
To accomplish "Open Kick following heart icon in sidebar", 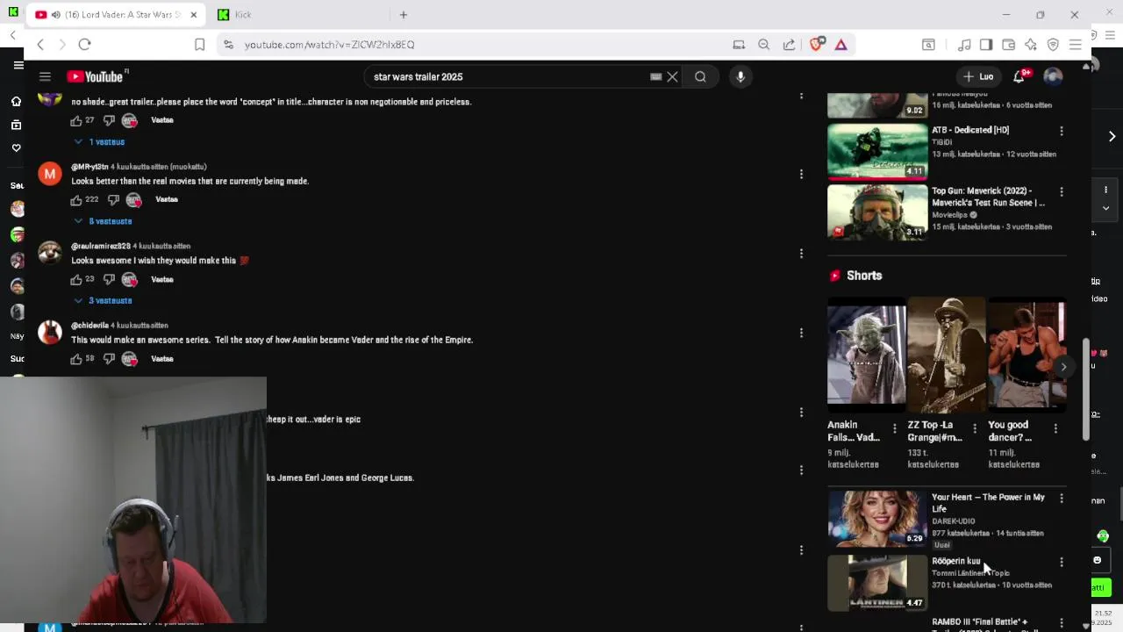I will click(16, 147).
